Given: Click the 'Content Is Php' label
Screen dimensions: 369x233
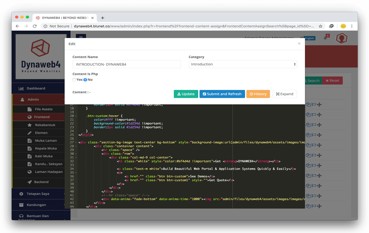Looking at the screenshot, I should coord(85,74).
